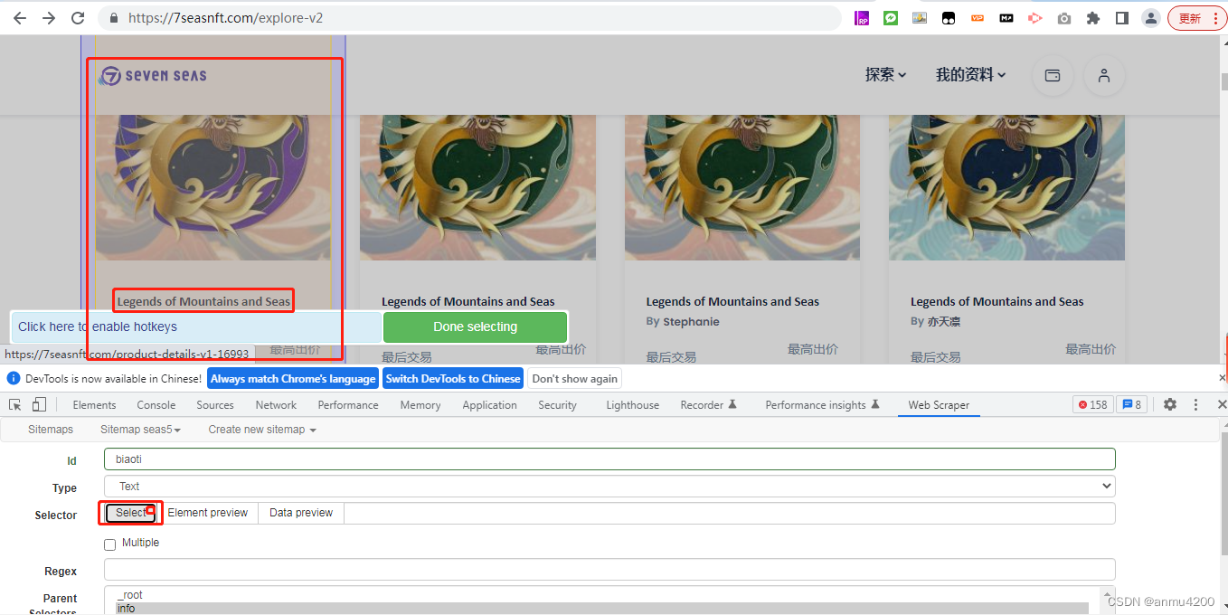
Task: Open the user account icon in site header
Action: [x=1104, y=76]
